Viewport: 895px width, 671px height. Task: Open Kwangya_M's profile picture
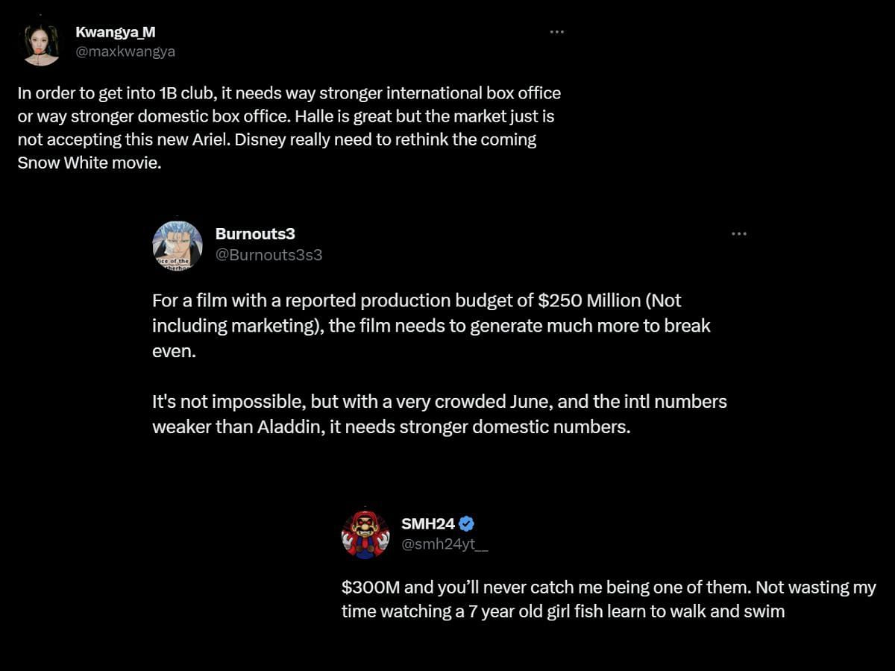pos(41,43)
